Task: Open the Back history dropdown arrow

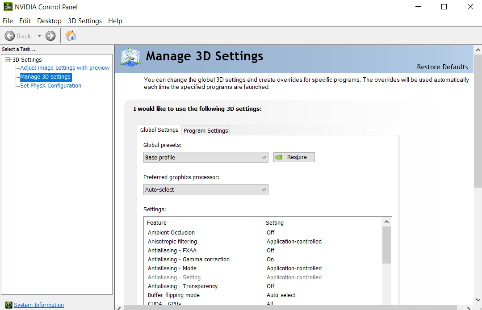Action: pyautogui.click(x=39, y=36)
